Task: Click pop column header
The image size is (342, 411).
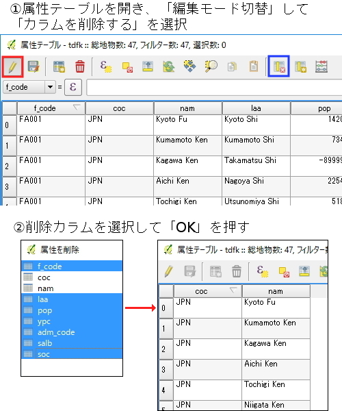Action: (317, 108)
